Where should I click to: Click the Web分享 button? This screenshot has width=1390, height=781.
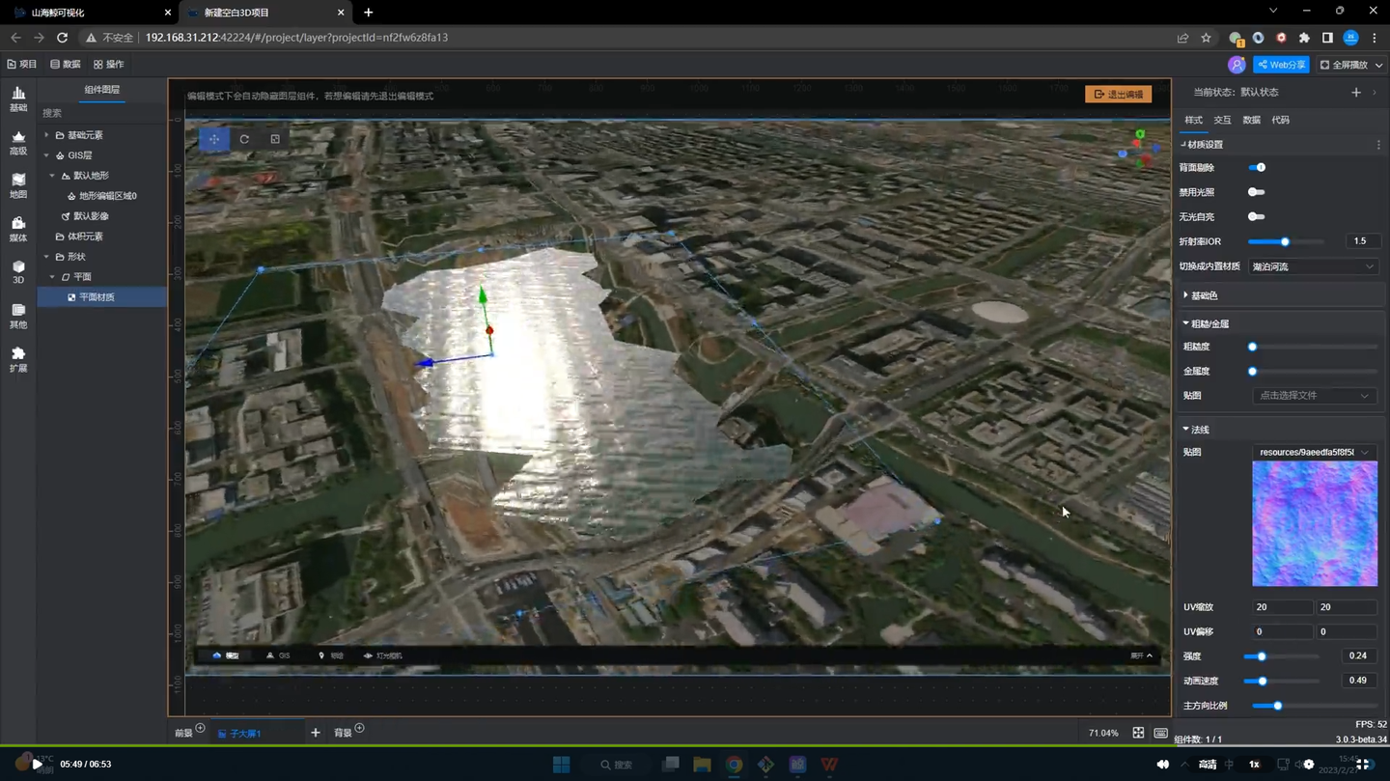coord(1281,65)
